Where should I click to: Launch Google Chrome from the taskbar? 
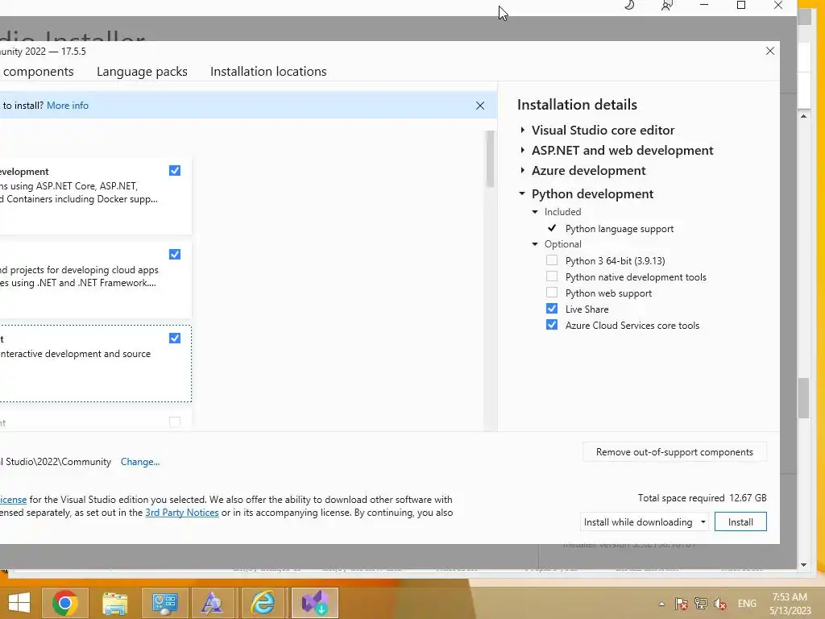point(65,603)
